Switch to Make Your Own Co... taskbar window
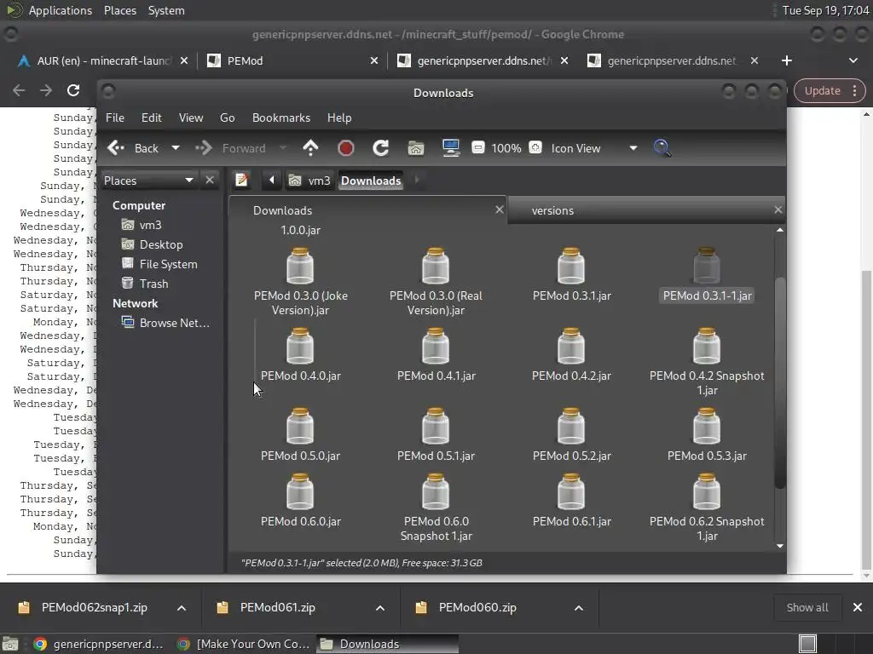The image size is (873, 654). click(243, 644)
